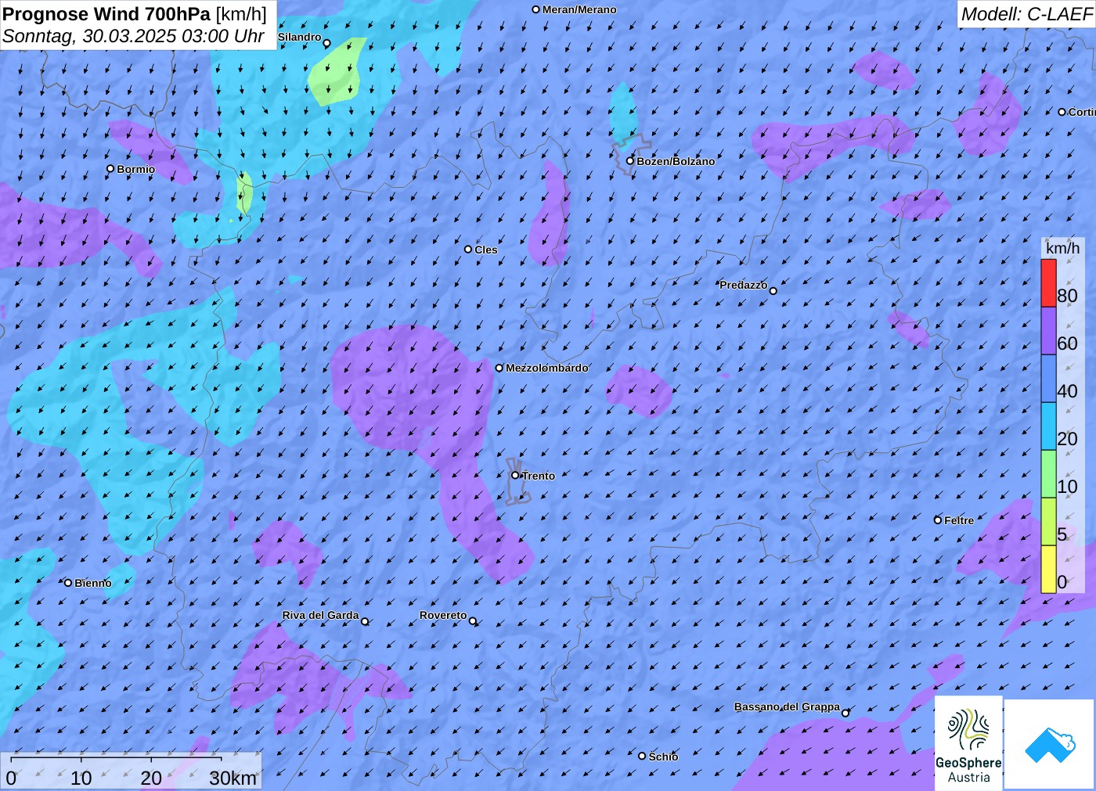Viewport: 1096px width, 791px height.
Task: Click the Feltre city marker dot
Action: coord(938,520)
